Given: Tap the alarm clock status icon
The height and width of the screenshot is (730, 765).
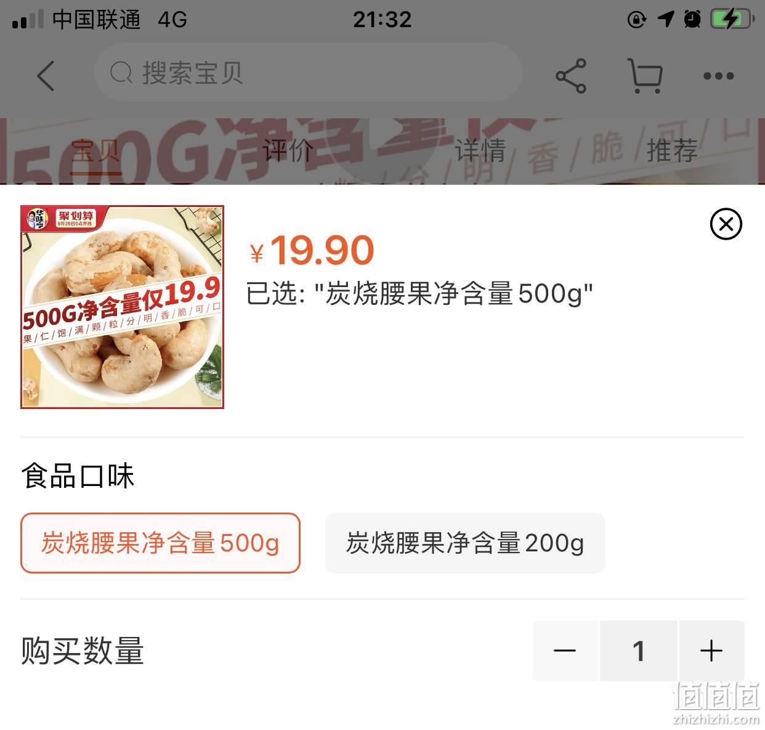Looking at the screenshot, I should pos(692,19).
